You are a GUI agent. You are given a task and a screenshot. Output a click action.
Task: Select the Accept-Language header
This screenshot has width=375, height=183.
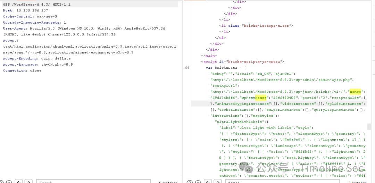pyautogui.click(x=38, y=64)
